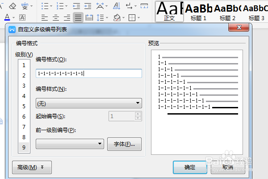
Task: Select level 9 in the level list
Action: coord(24,147)
